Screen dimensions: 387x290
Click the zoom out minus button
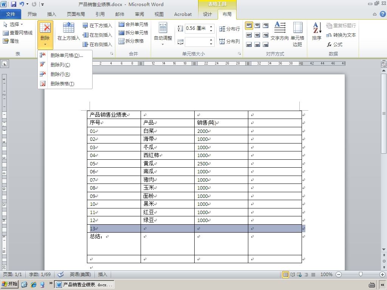[x=339, y=275]
